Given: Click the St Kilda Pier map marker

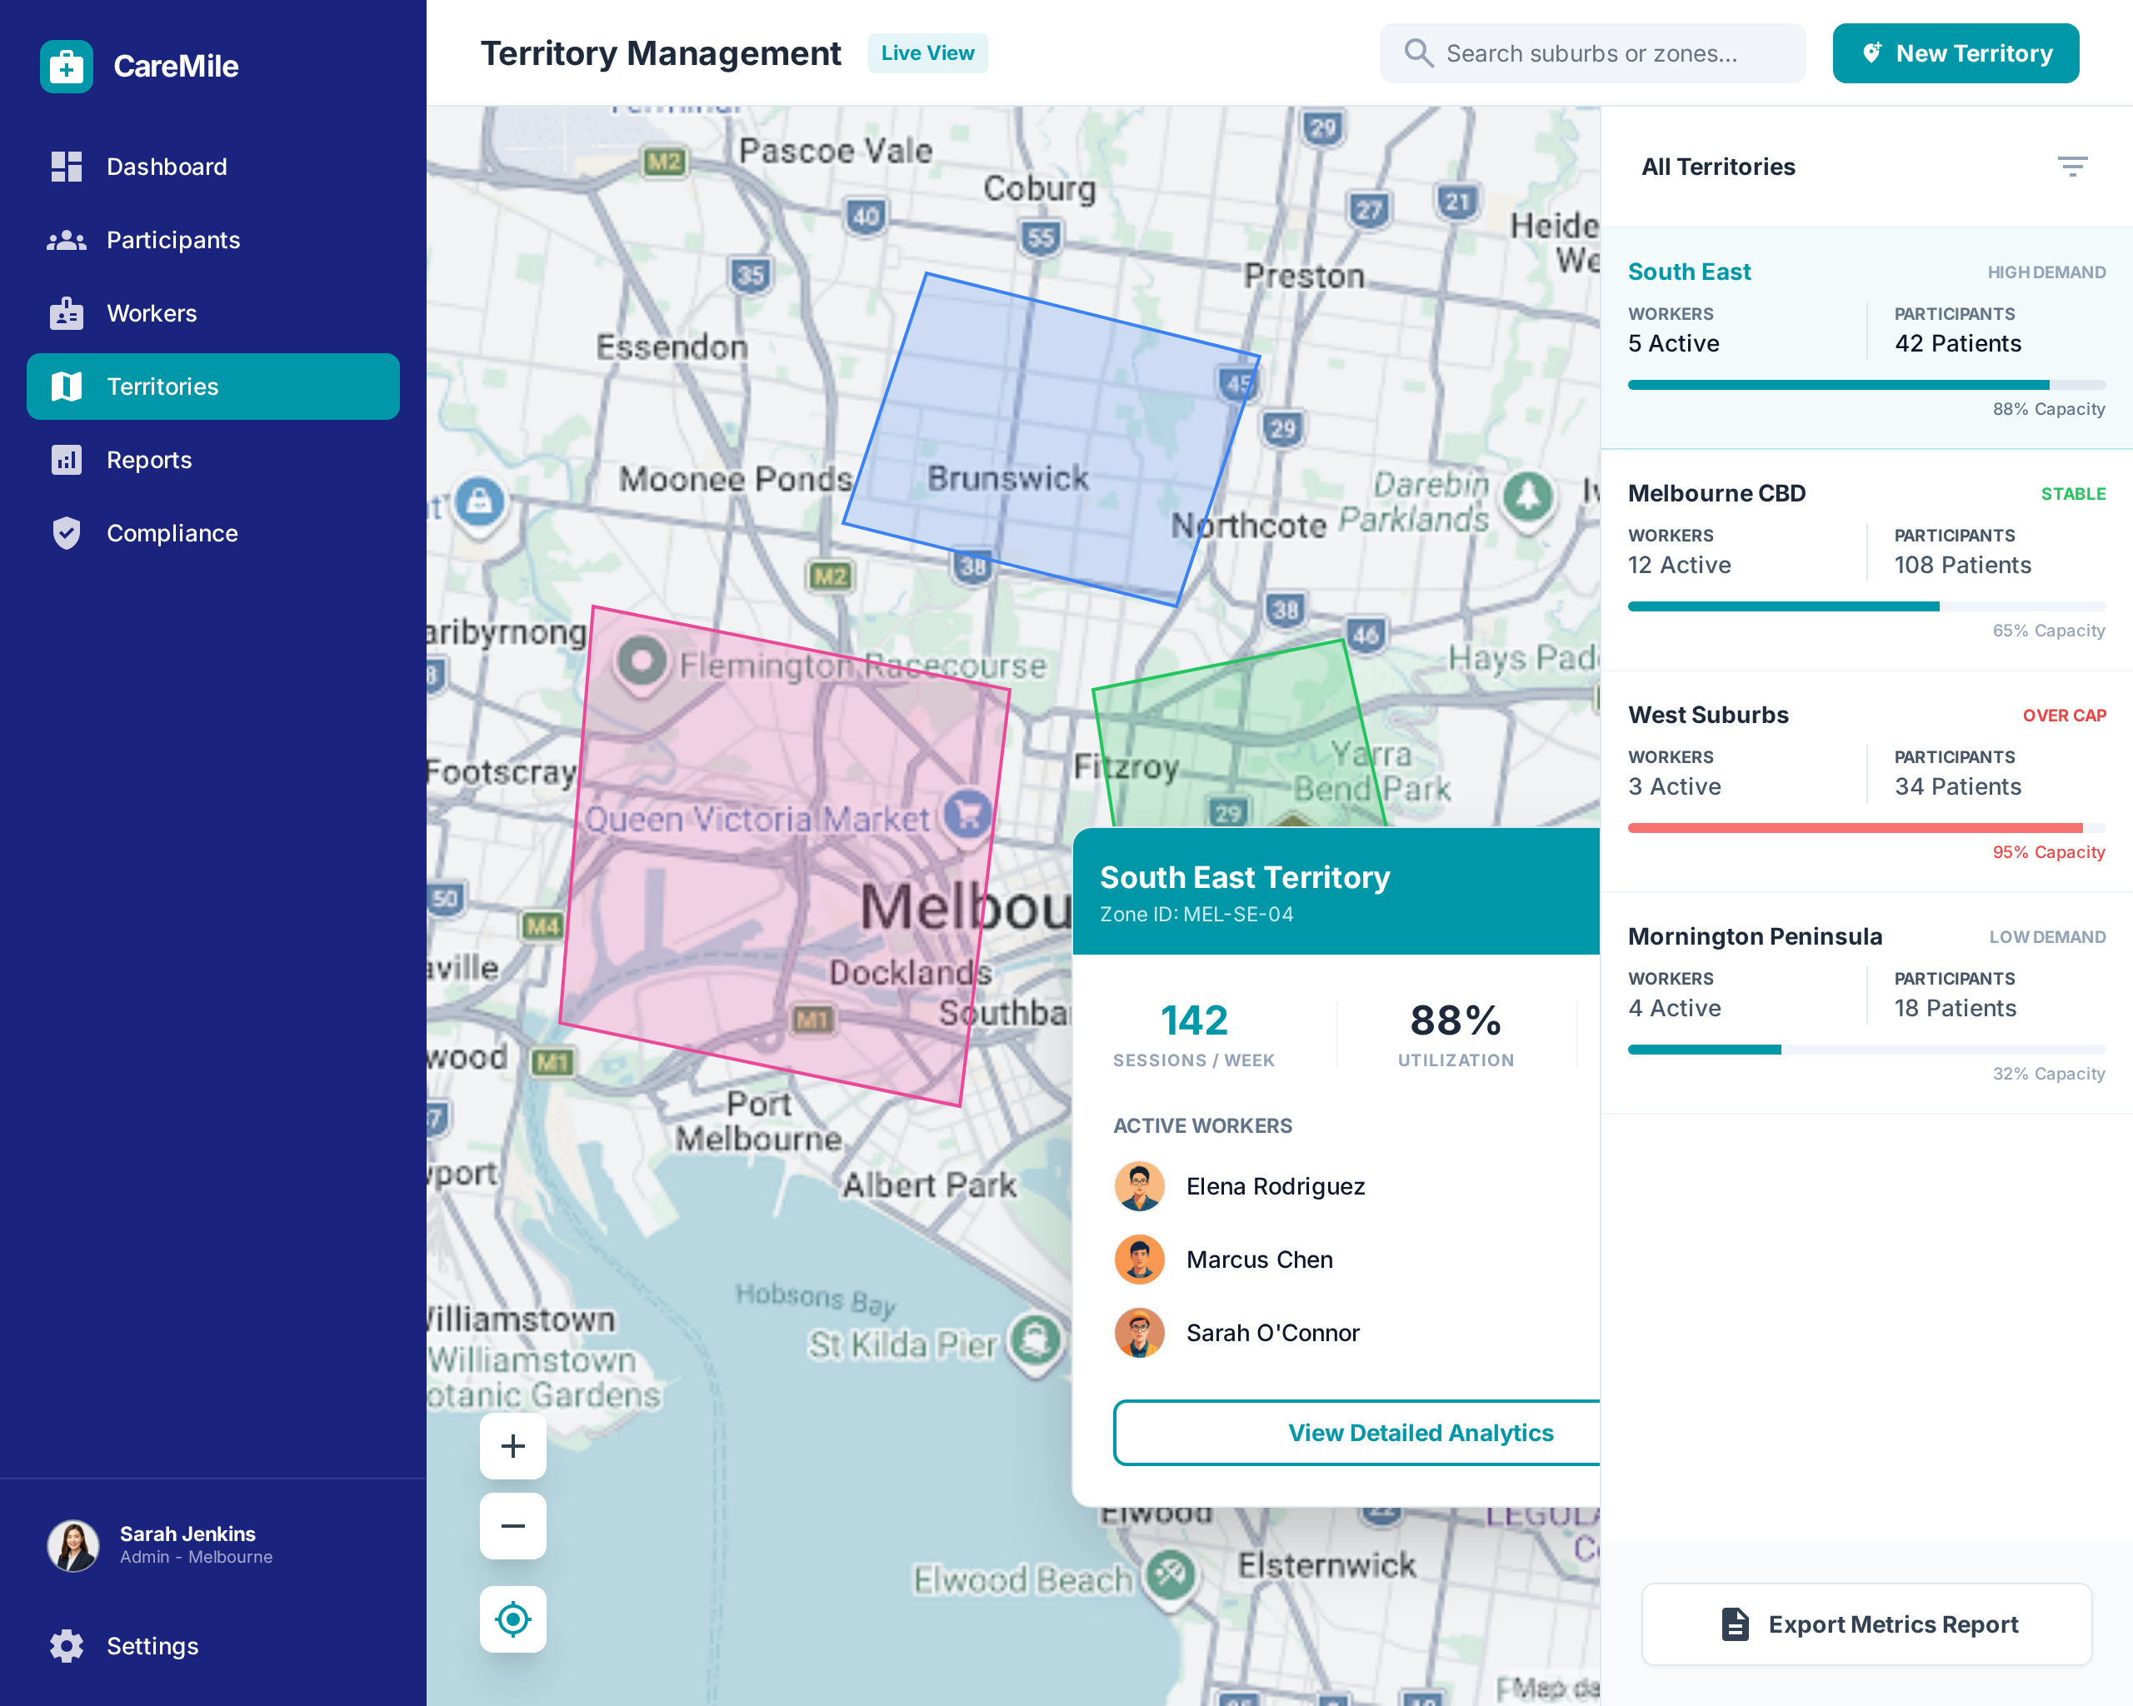Looking at the screenshot, I should click(x=1035, y=1340).
